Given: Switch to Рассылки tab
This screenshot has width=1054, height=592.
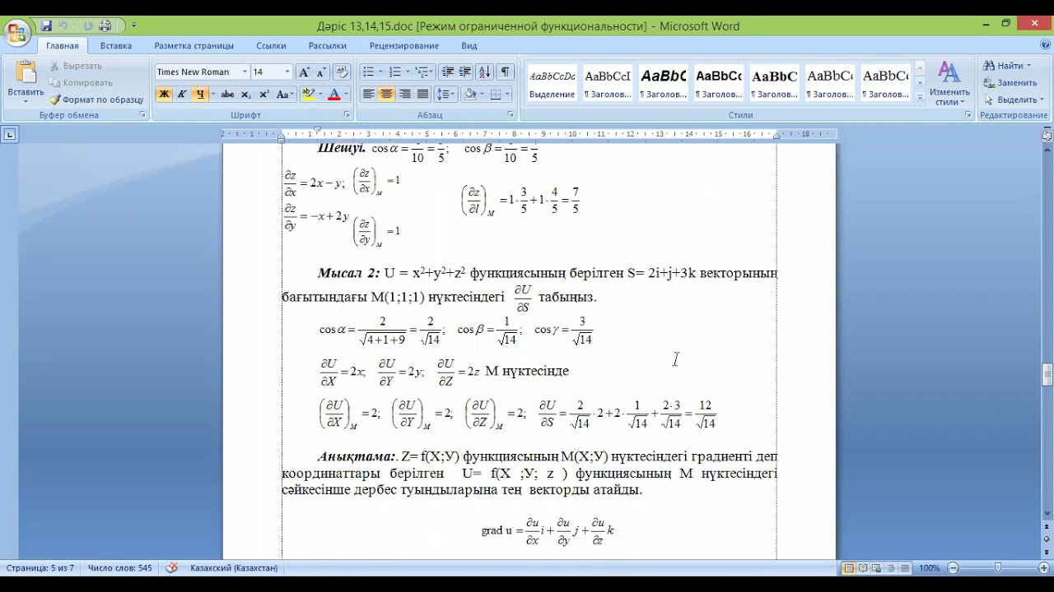Looking at the screenshot, I should point(328,46).
